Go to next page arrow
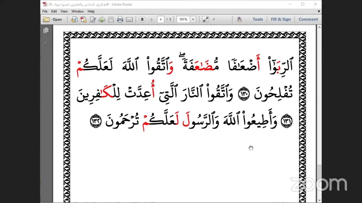 [x=151, y=19]
